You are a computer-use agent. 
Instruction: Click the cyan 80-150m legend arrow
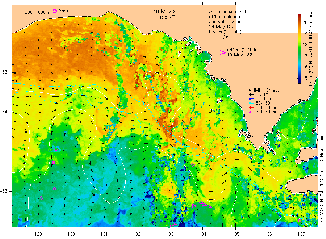click(251, 103)
